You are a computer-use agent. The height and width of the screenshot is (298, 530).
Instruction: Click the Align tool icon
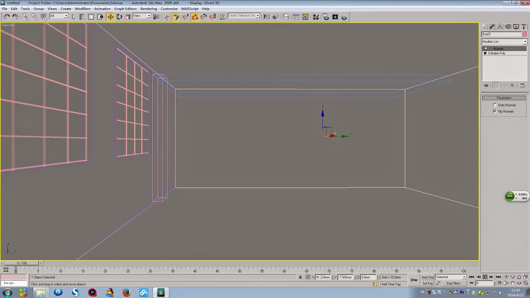[276, 17]
